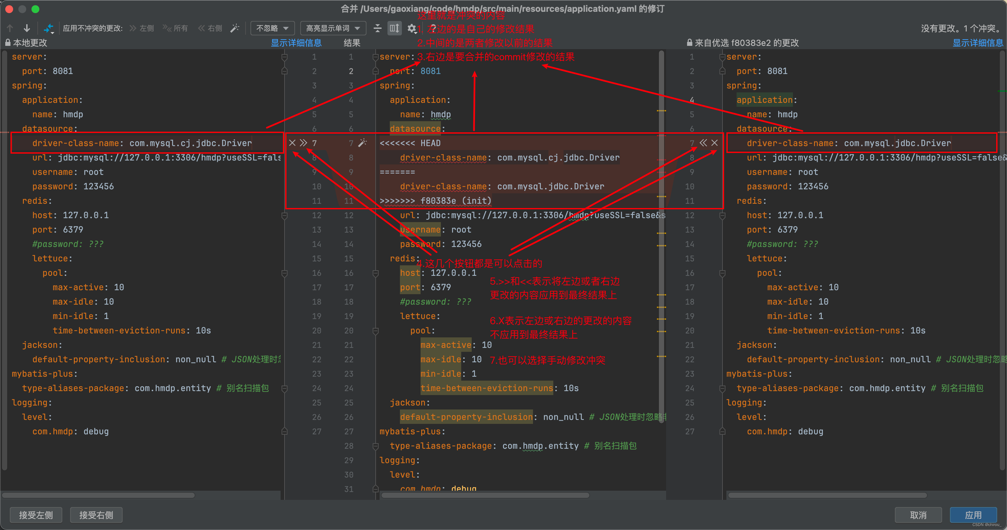Open right 显示详细信息 link

(x=978, y=43)
